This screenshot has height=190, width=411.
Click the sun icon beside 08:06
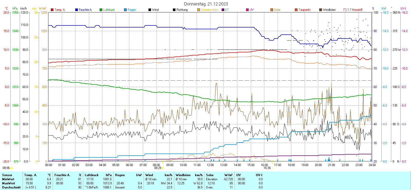(11, 168)
